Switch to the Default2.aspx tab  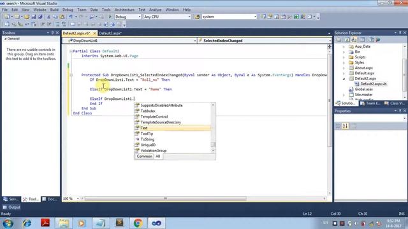coord(110,33)
